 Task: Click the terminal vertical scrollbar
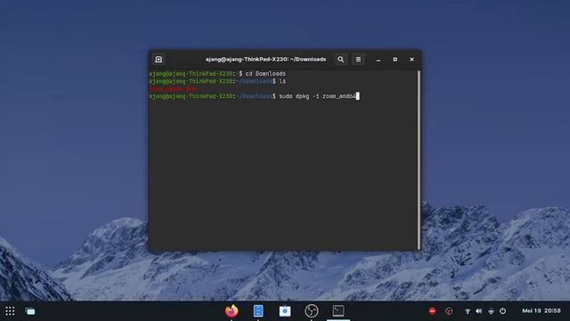pyautogui.click(x=419, y=160)
